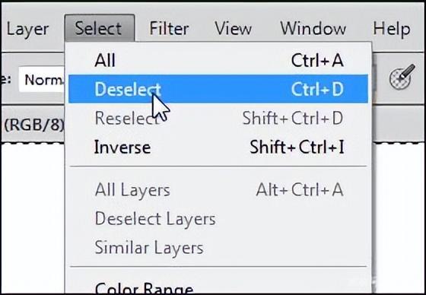Choose the All Layers menu entry

(x=218, y=189)
